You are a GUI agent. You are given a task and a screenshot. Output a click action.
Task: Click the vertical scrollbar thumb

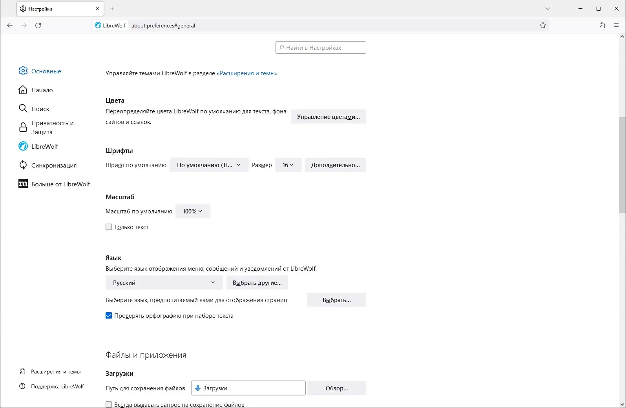(x=622, y=165)
